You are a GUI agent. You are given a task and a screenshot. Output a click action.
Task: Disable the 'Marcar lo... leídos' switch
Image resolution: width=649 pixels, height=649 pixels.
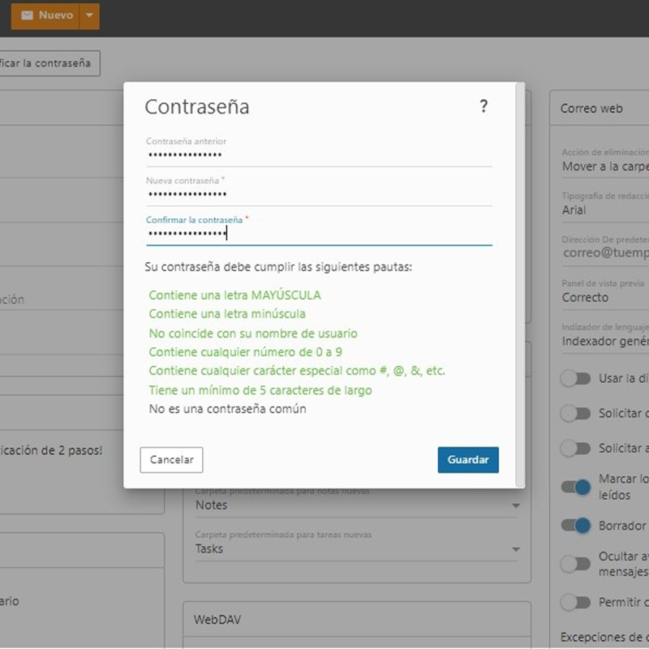(575, 487)
